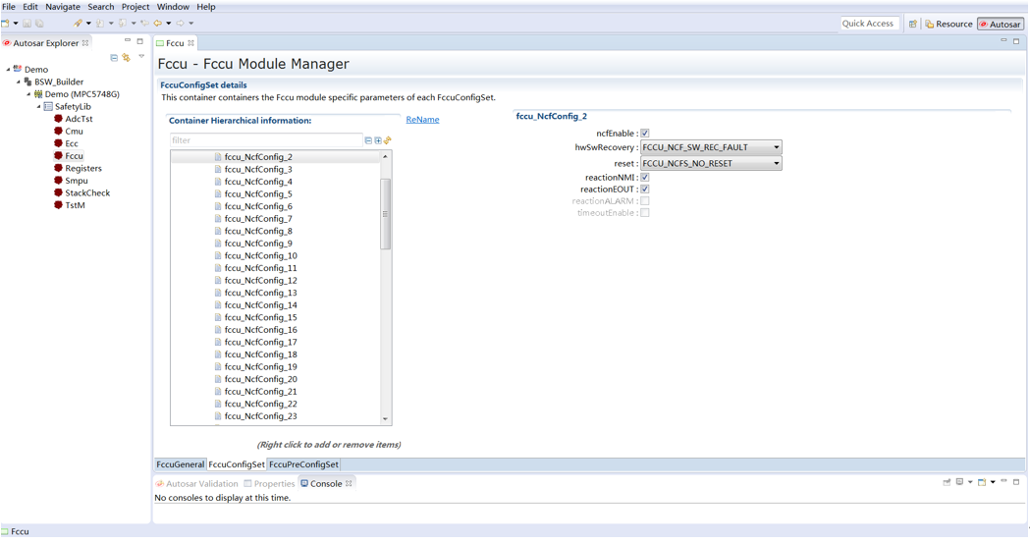Click the Quick Access field
The image size is (1030, 544).
[x=869, y=23]
